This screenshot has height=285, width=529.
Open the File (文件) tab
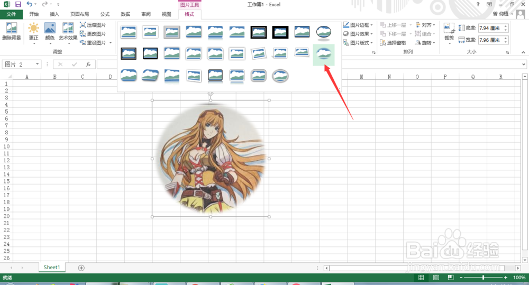11,14
